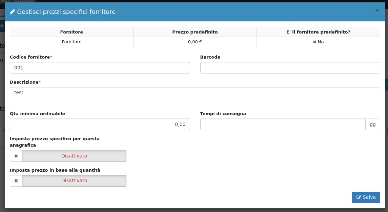This screenshot has height=212, width=388.
Task: Click X icon of specific price toggle
Action: click(16, 156)
